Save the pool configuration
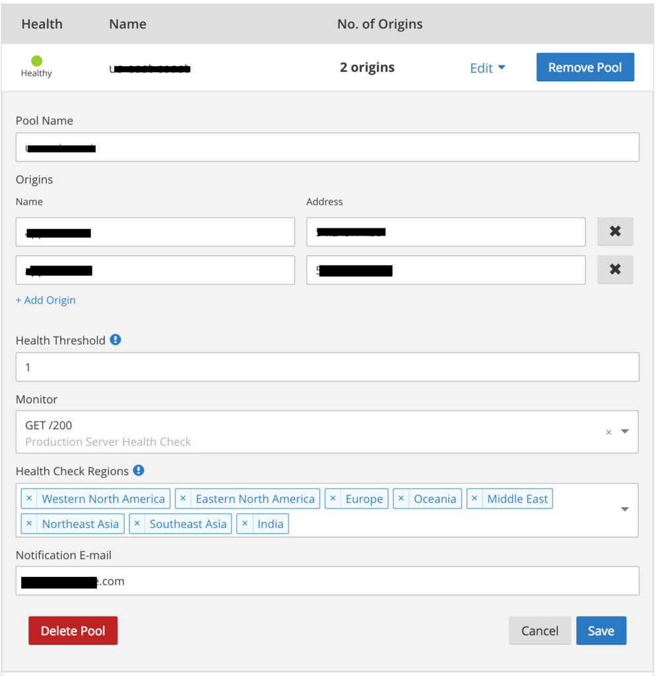The height and width of the screenshot is (676, 656). point(601,630)
